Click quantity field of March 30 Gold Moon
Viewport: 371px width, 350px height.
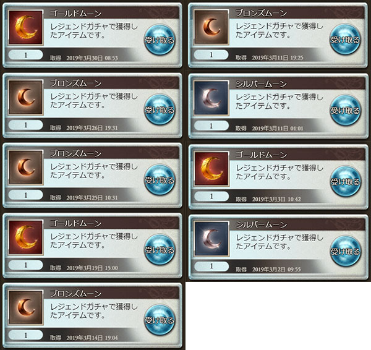tap(25, 55)
